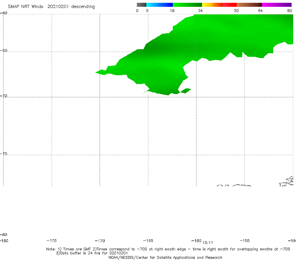Click the color bar label '34'
This screenshot has height=260, width=296.
tap(200, 11)
